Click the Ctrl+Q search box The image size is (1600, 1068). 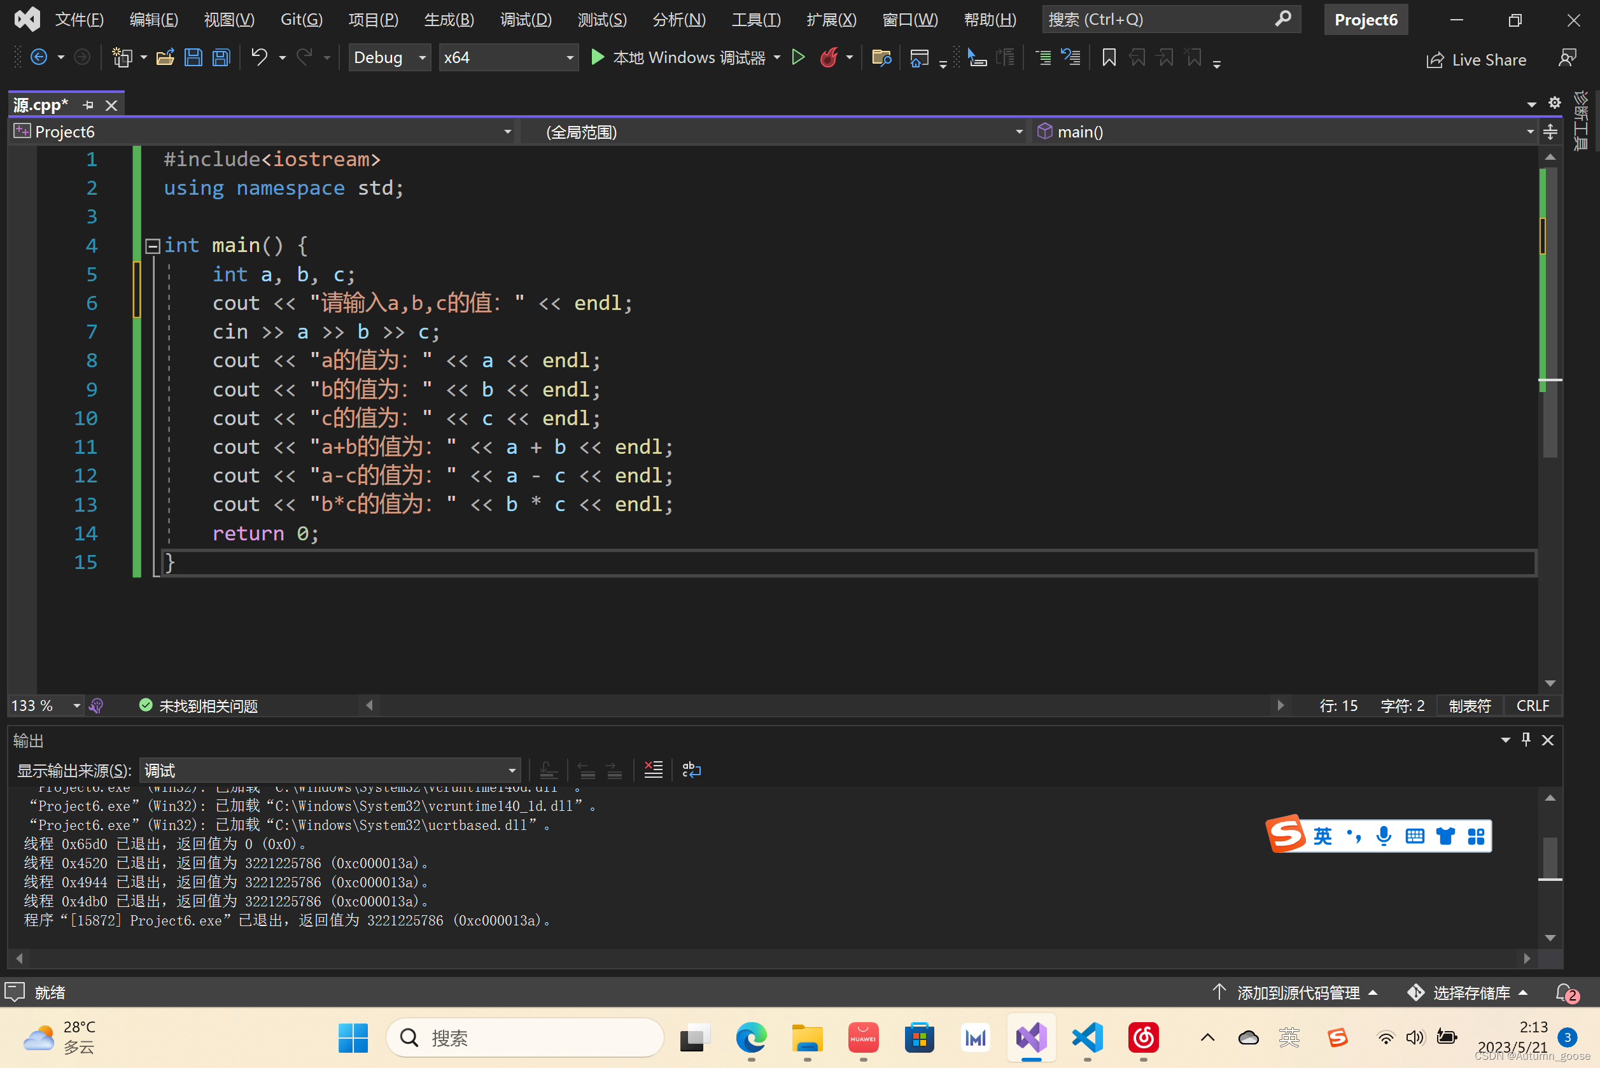tap(1158, 20)
